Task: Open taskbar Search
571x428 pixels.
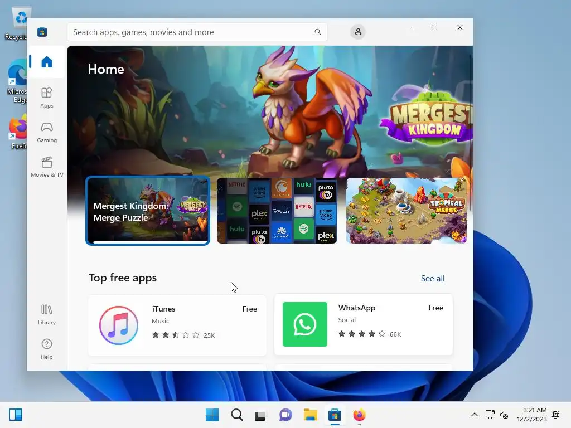Action: (x=236, y=415)
